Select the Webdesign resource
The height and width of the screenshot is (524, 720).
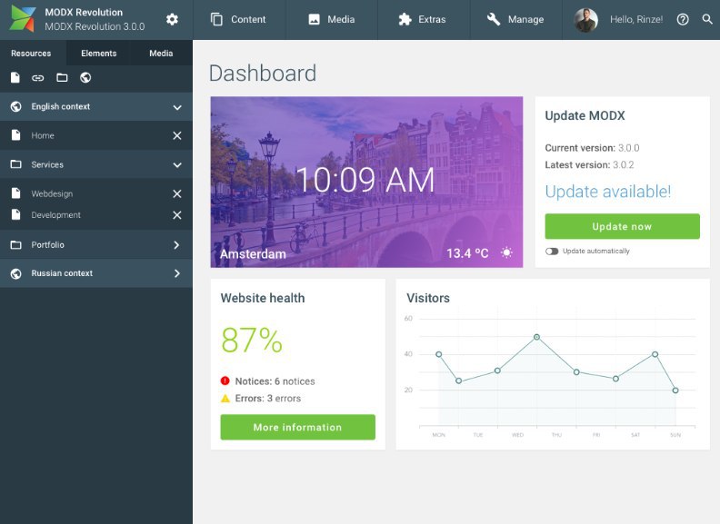(x=96, y=193)
